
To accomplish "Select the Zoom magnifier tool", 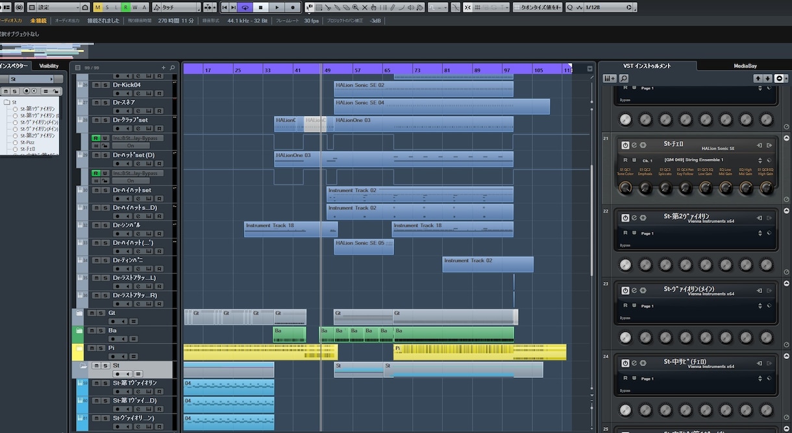I will pyautogui.click(x=355, y=7).
